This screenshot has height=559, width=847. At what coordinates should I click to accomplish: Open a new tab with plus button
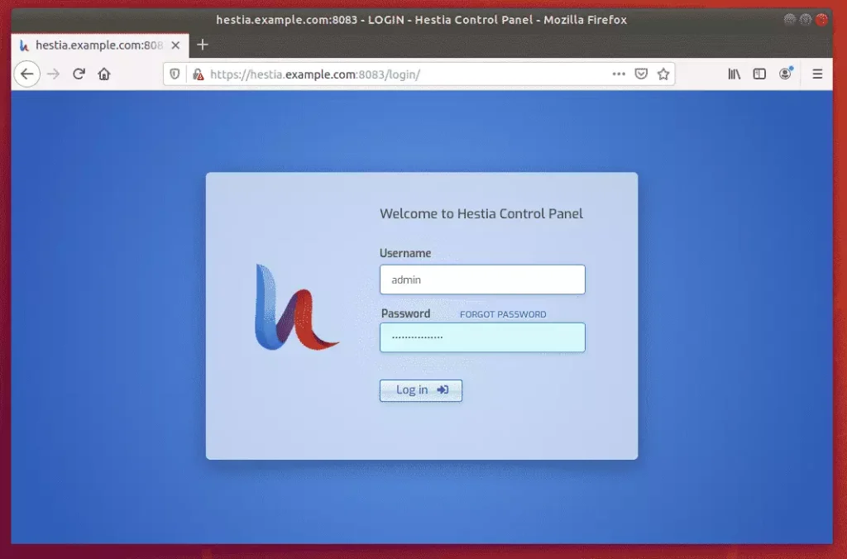coord(203,45)
